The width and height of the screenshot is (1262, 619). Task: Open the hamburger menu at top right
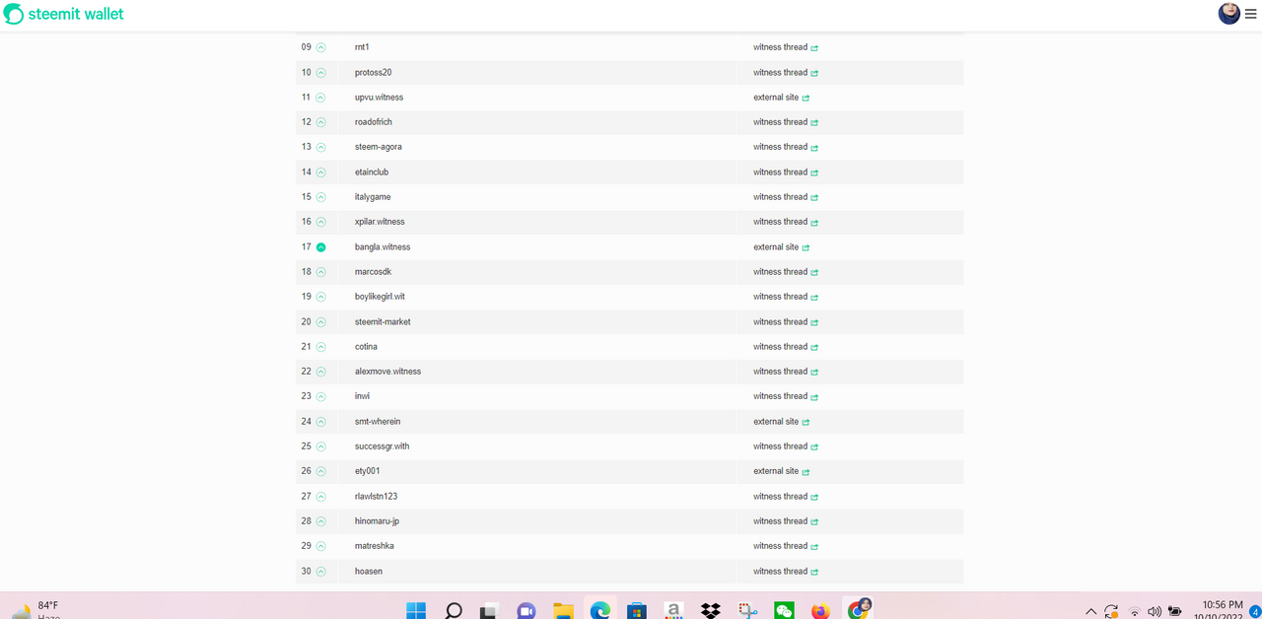coord(1251,14)
